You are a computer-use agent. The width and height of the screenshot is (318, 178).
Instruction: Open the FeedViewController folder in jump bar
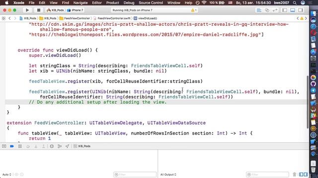(x=75, y=18)
